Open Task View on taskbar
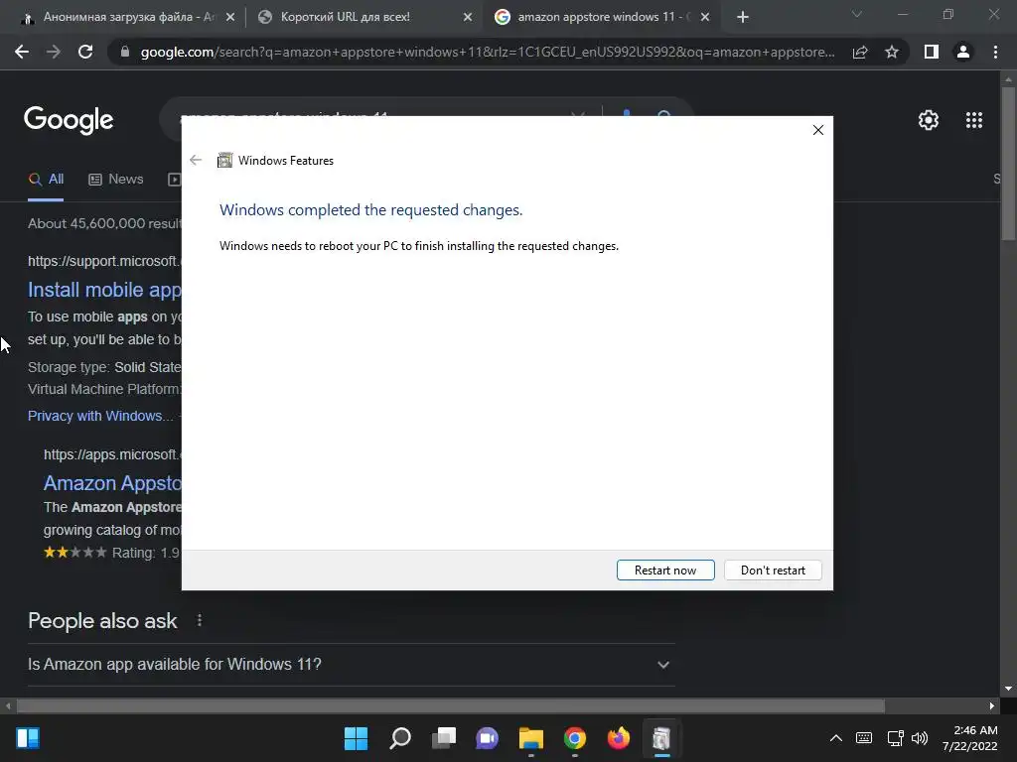Viewport: 1017px width, 762px height. tap(444, 738)
